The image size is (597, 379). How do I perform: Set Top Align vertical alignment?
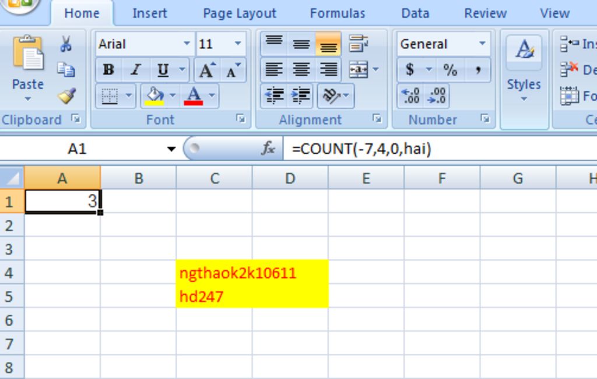tap(274, 44)
